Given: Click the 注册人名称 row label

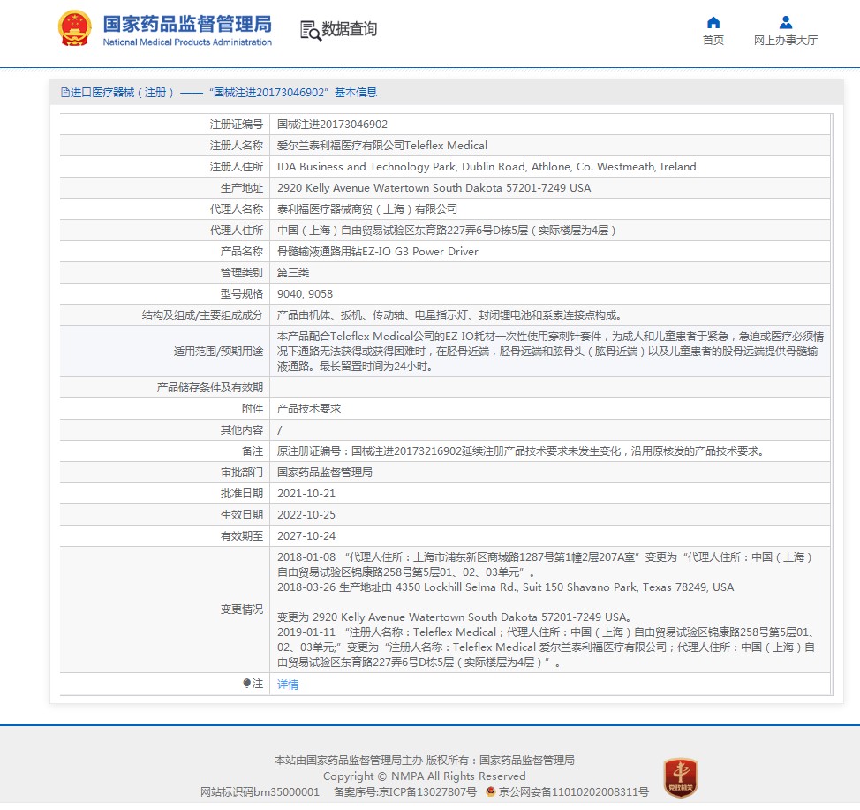Looking at the screenshot, I should click(x=237, y=146).
